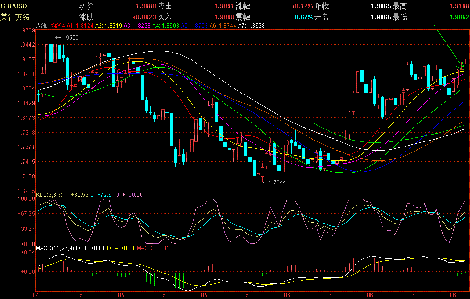Select the A5: 1.8753 average value
The width and height of the screenshot is (470, 299).
click(194, 26)
